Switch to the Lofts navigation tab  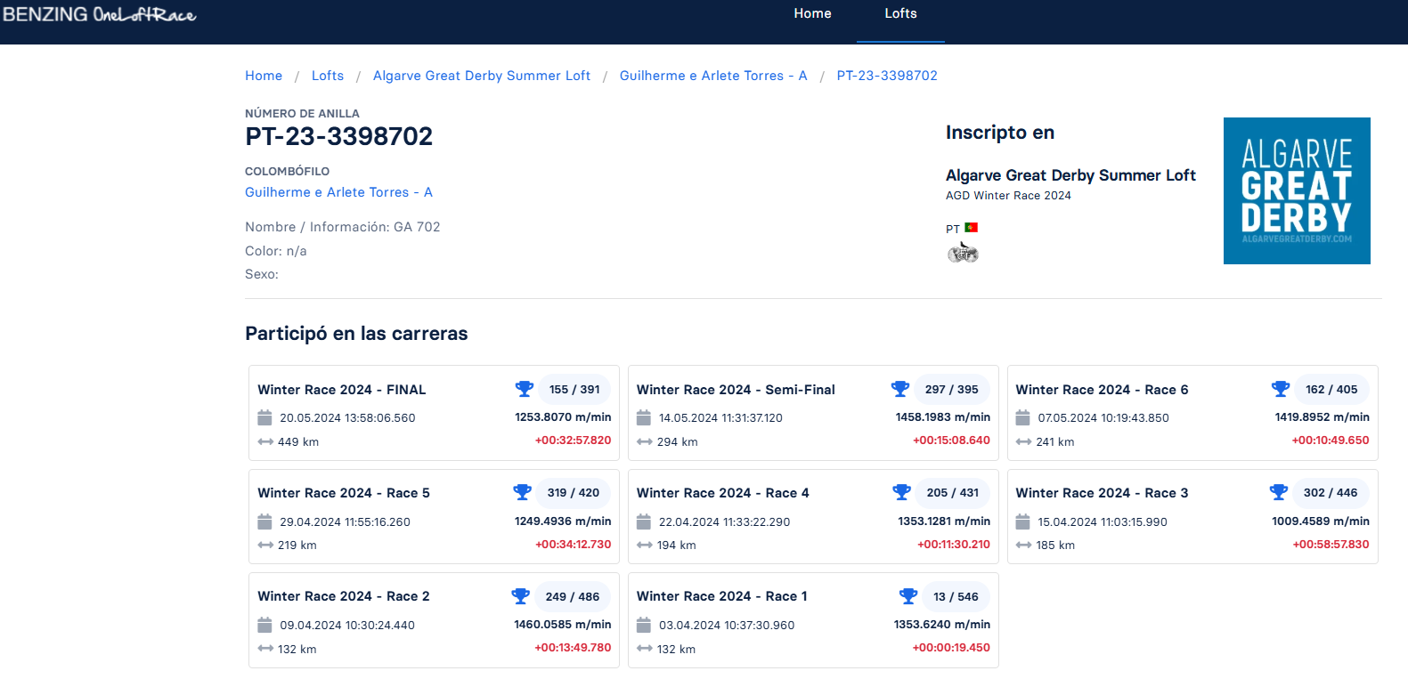pyautogui.click(x=900, y=14)
